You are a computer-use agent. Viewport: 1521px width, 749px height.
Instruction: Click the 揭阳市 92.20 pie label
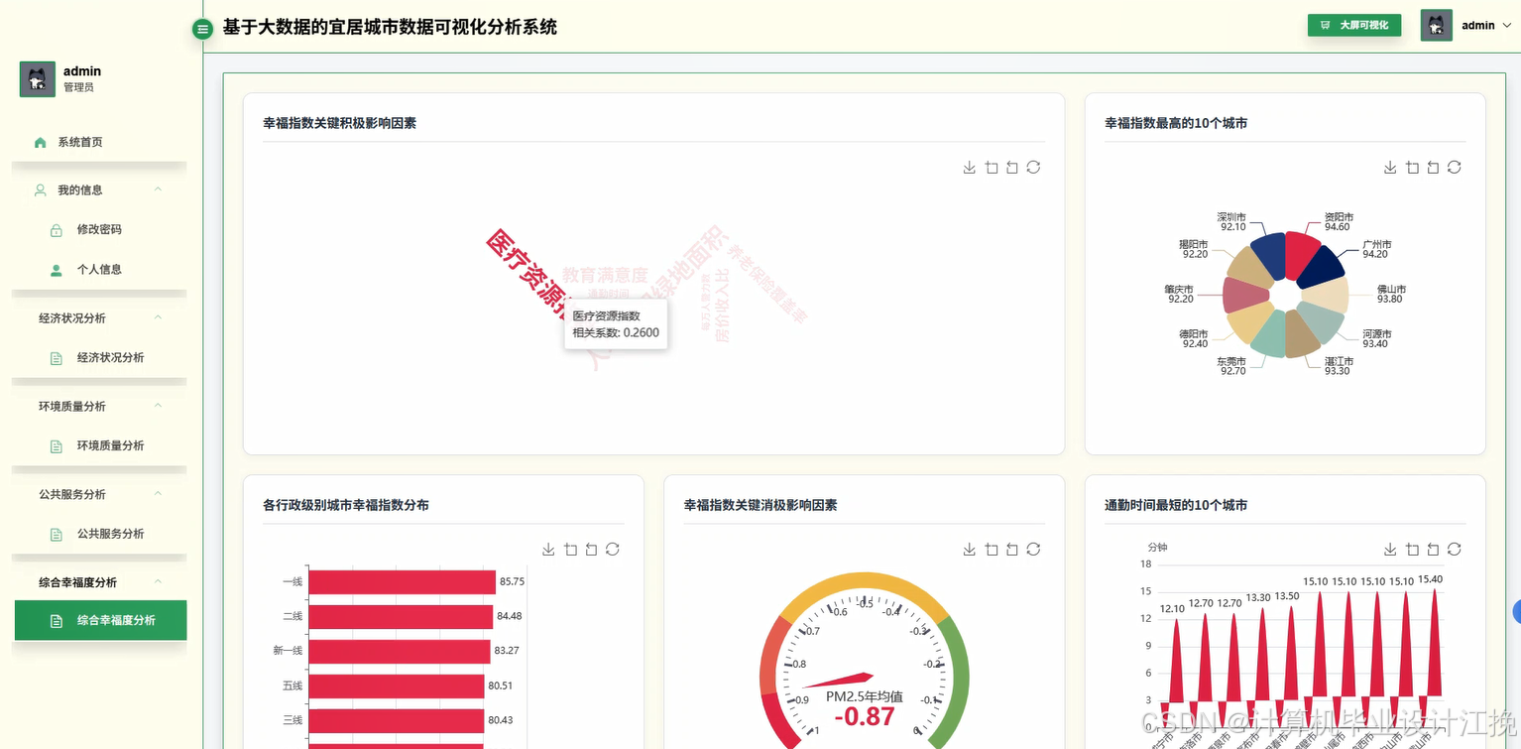(x=1194, y=248)
